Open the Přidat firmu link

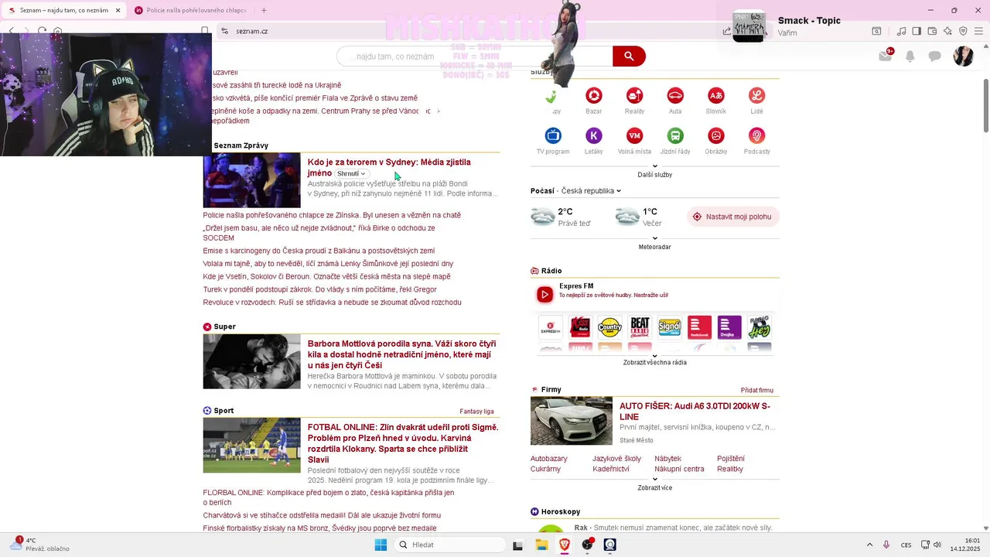click(x=757, y=391)
